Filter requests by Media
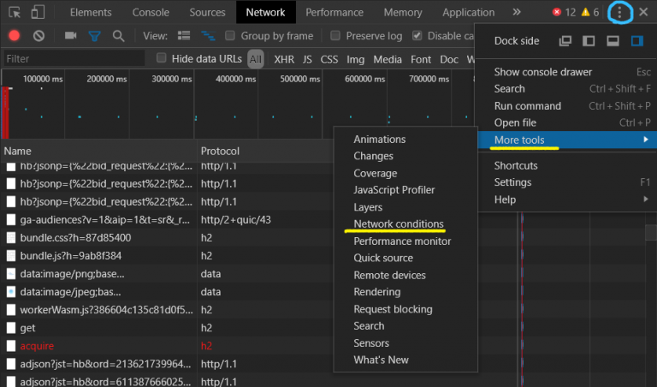The width and height of the screenshot is (657, 387). pos(388,60)
